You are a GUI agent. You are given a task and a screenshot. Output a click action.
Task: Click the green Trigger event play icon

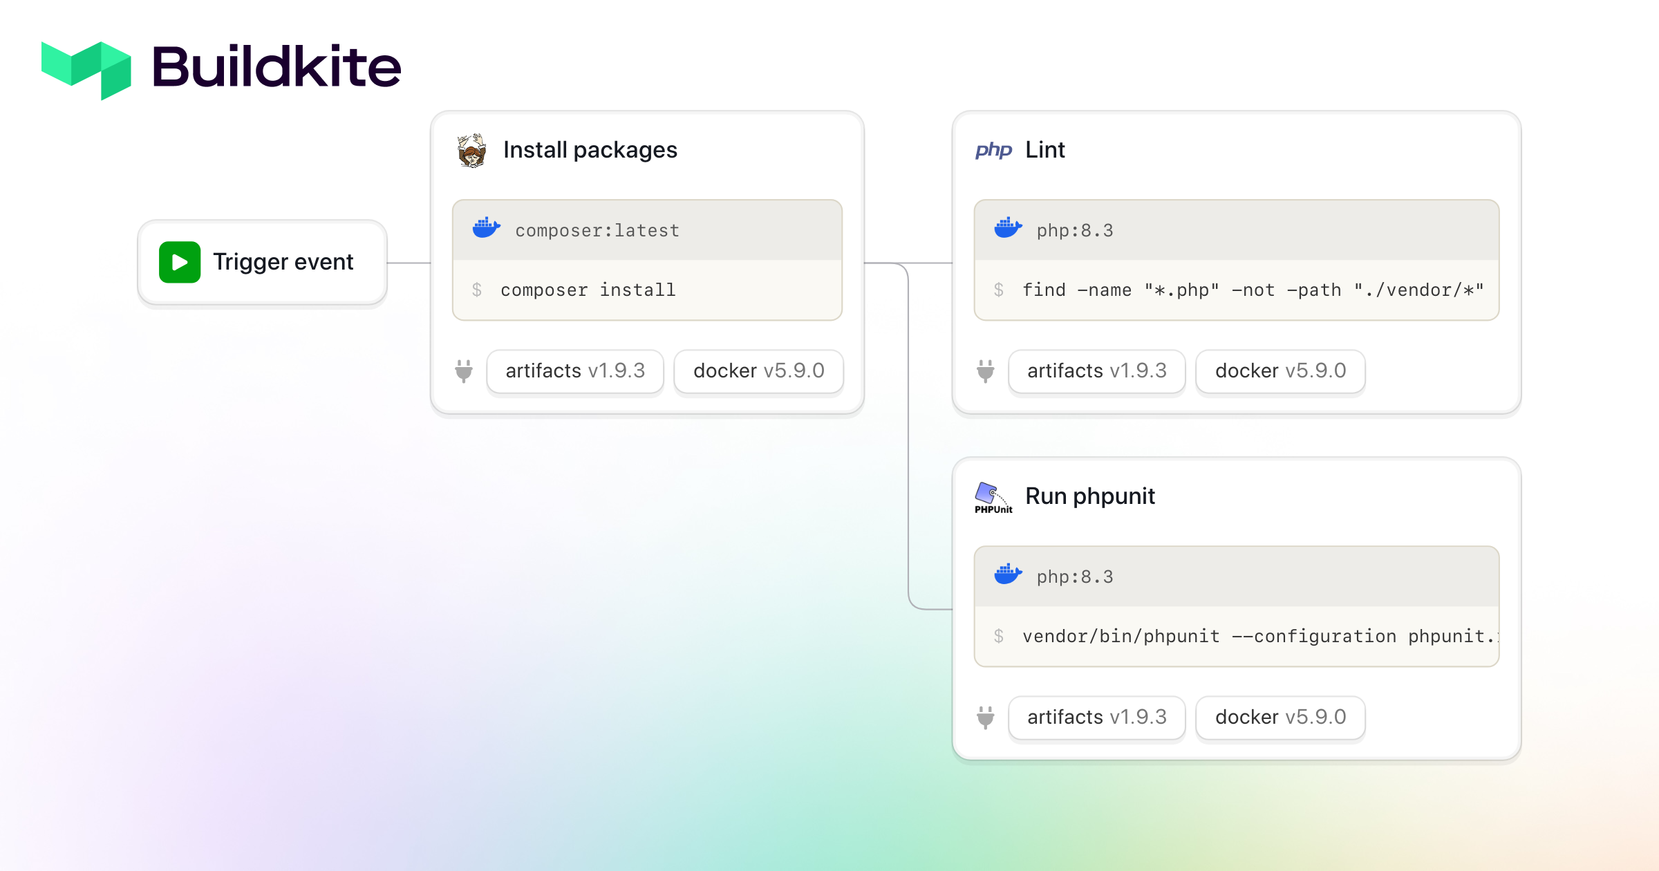[180, 262]
